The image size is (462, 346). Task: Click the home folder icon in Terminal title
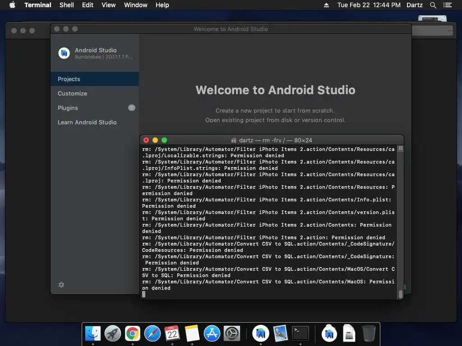pyautogui.click(x=234, y=141)
